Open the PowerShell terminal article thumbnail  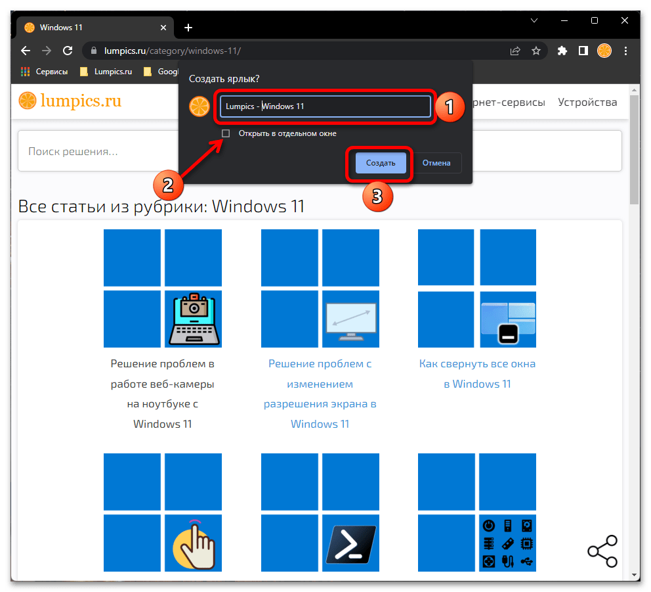320,512
